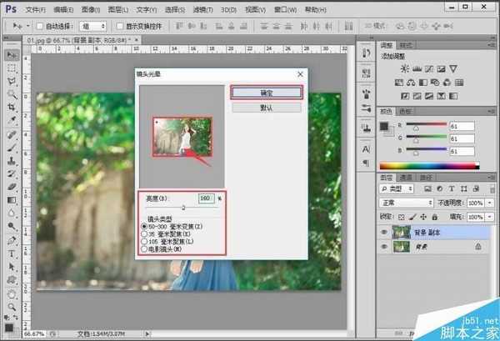Pick the Lasso tool
This screenshot has width=500, height=341.
click(x=12, y=81)
